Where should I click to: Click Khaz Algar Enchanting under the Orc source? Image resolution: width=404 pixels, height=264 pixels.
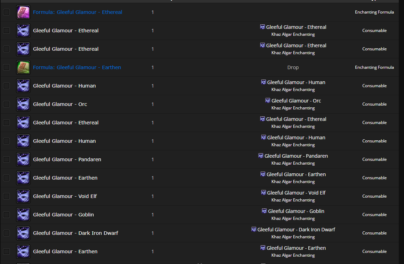(293, 108)
